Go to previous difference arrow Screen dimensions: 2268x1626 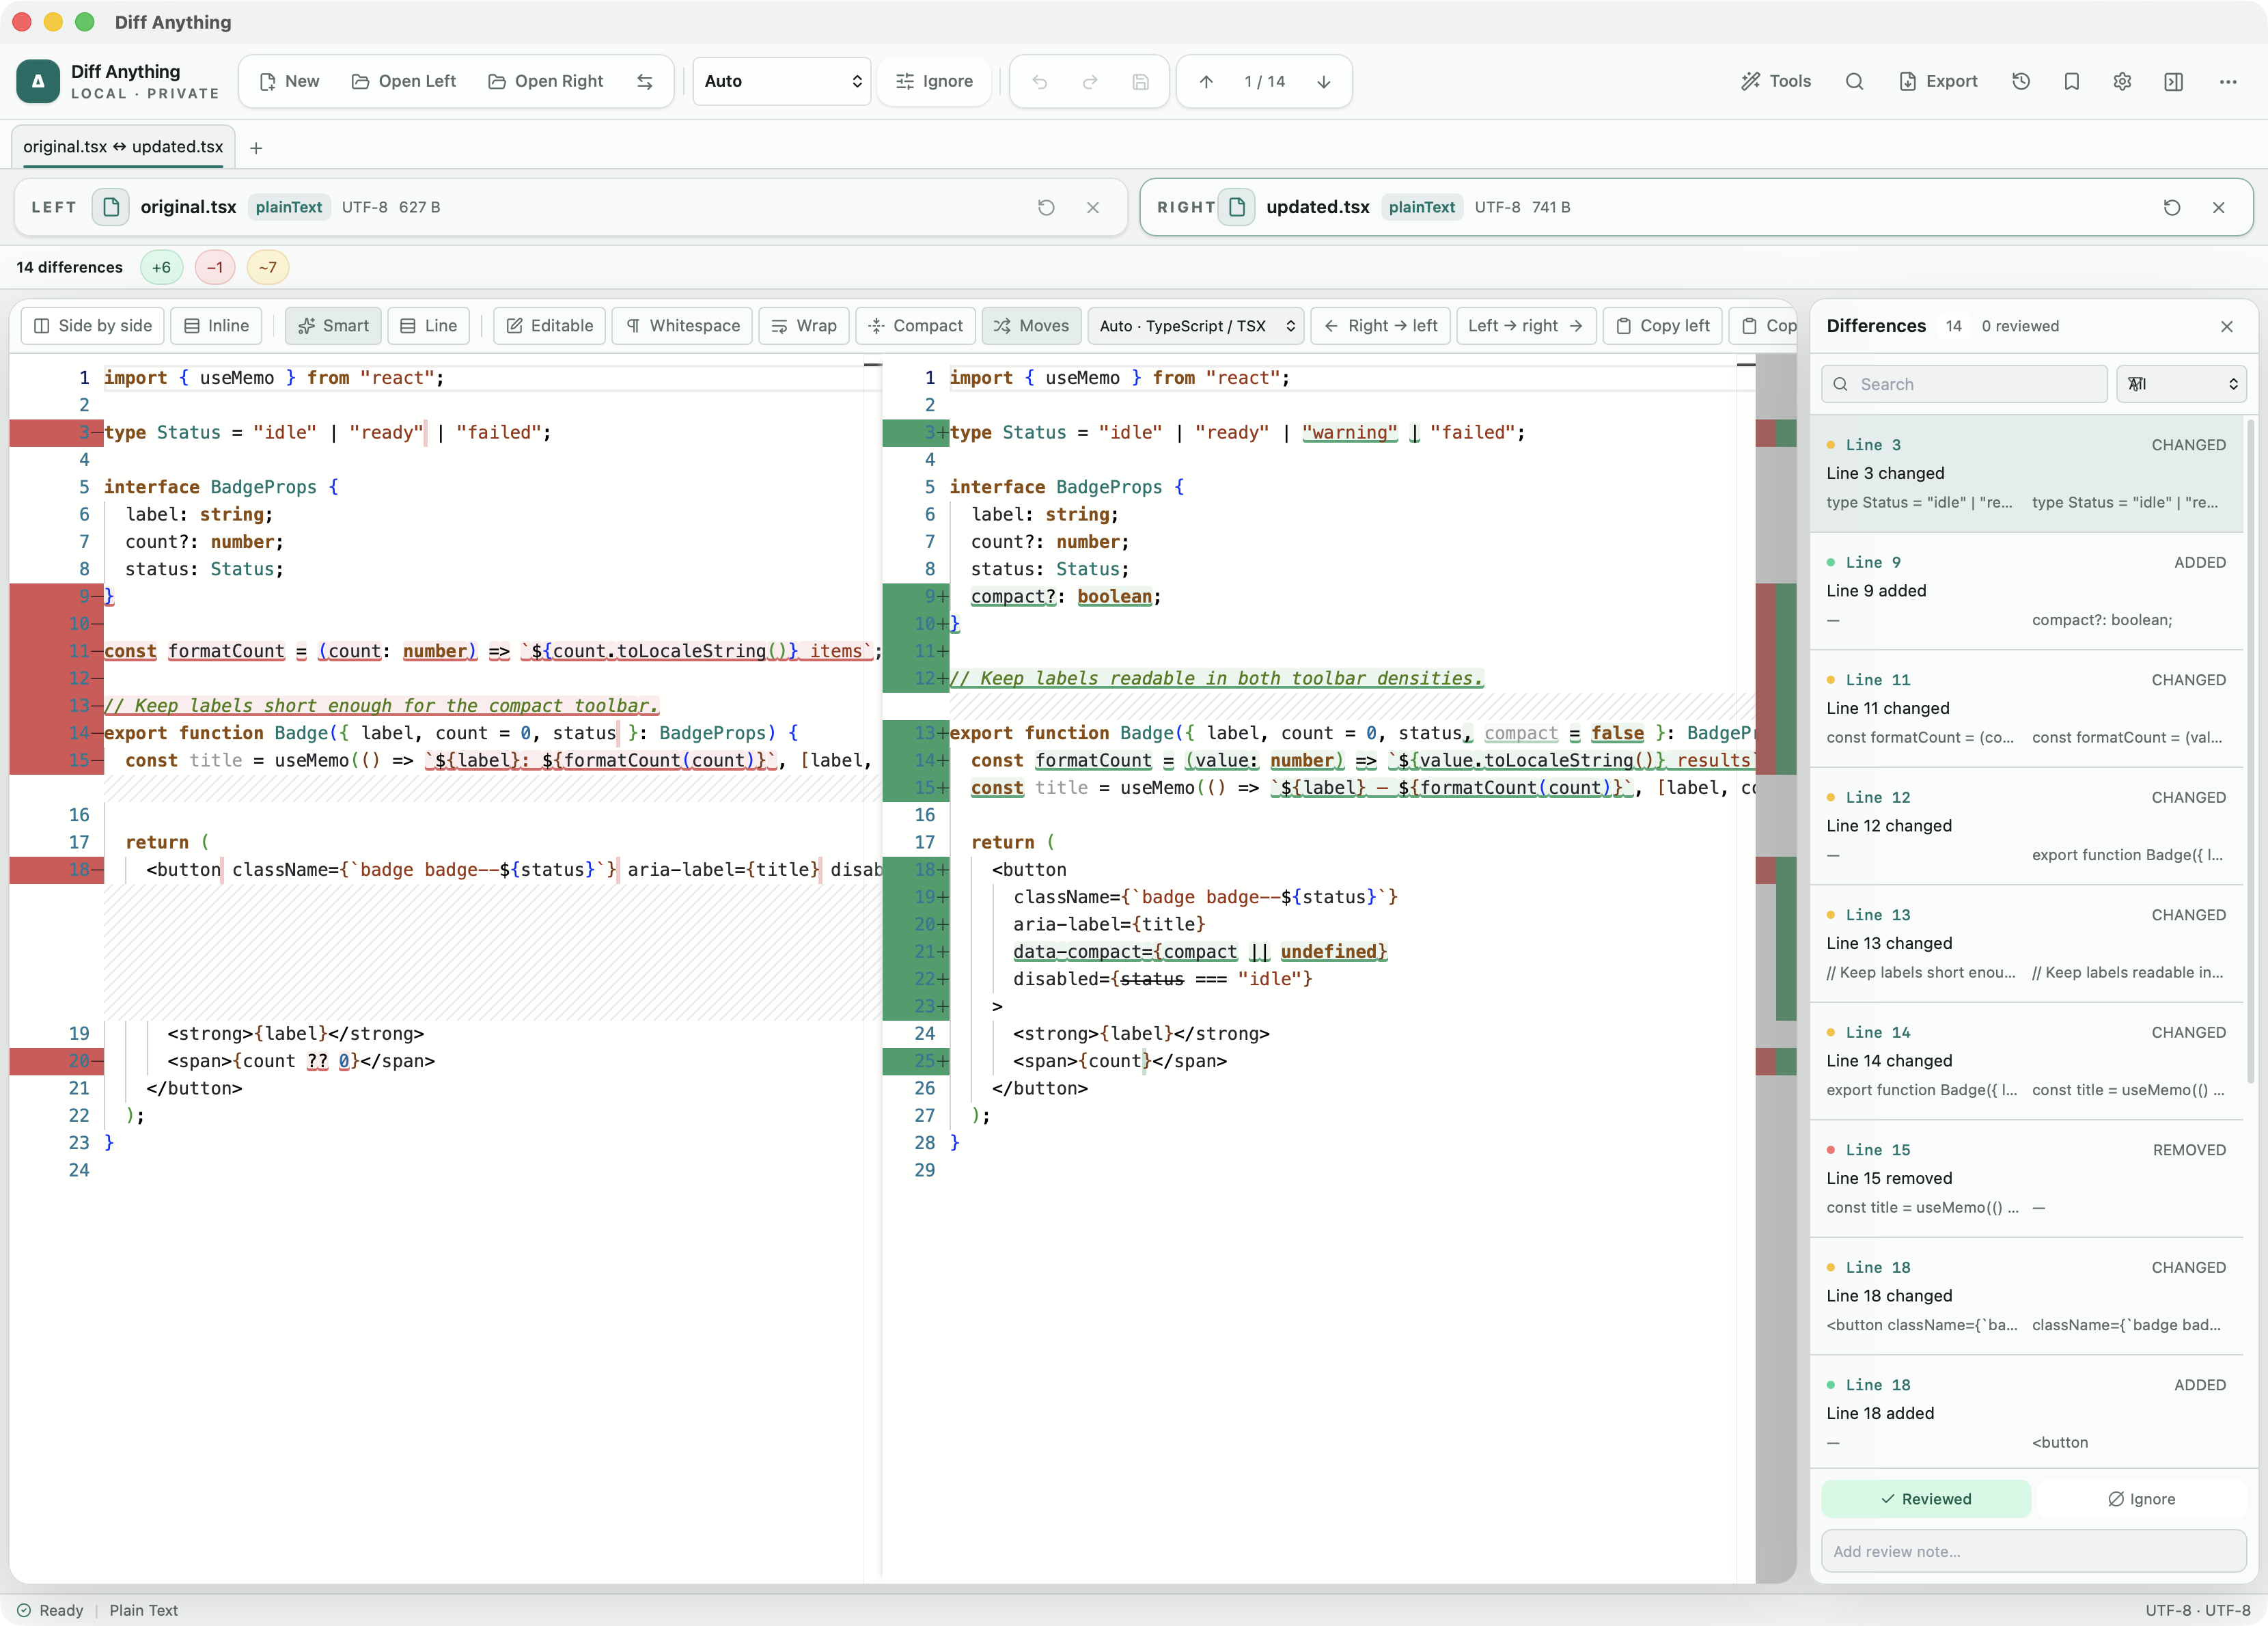point(1206,81)
